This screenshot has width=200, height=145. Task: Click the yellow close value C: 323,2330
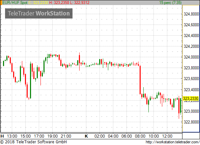(x=38, y=3)
